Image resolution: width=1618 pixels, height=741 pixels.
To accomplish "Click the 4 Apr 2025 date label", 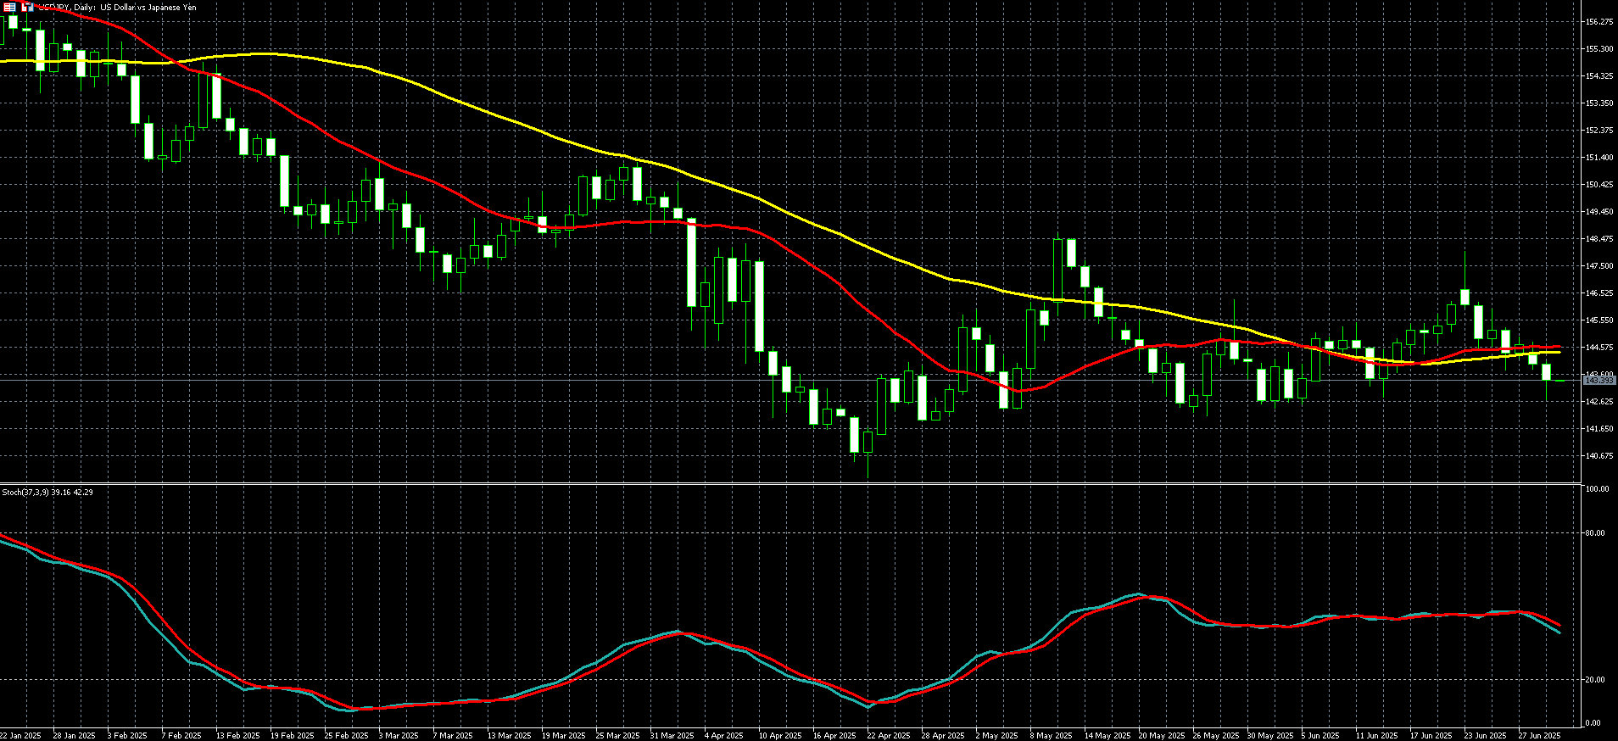I will coord(724,736).
